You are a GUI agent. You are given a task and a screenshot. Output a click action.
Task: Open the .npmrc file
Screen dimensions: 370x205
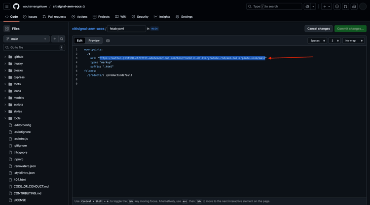[x=18, y=159]
